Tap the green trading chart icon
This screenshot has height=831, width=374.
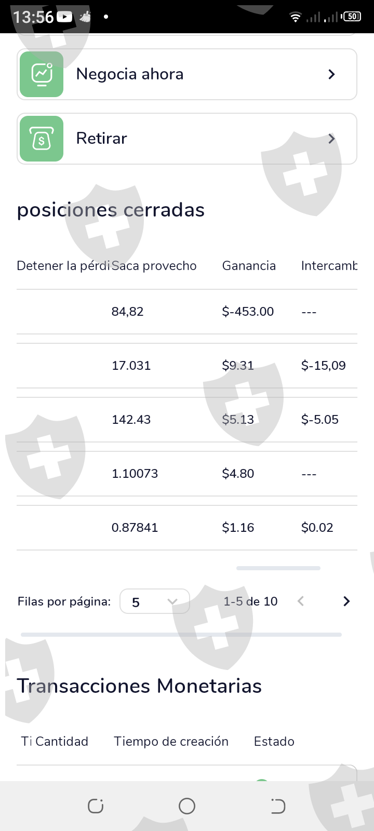tap(42, 74)
